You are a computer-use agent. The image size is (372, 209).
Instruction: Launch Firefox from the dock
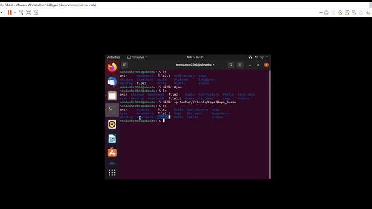click(112, 67)
